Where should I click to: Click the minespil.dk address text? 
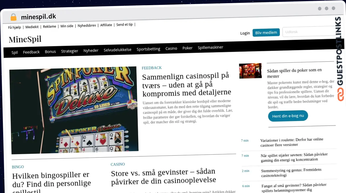click(x=38, y=17)
